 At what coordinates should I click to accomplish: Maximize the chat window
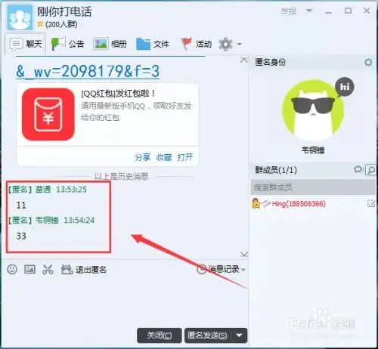coord(348,11)
